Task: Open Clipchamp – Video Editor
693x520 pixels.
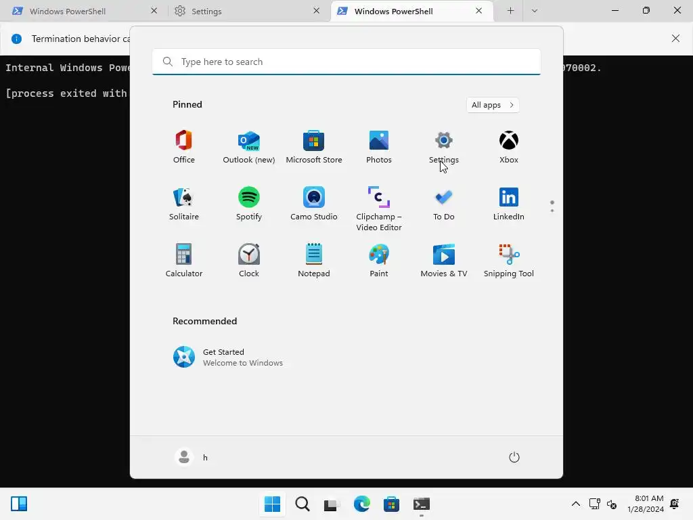Action: click(379, 209)
